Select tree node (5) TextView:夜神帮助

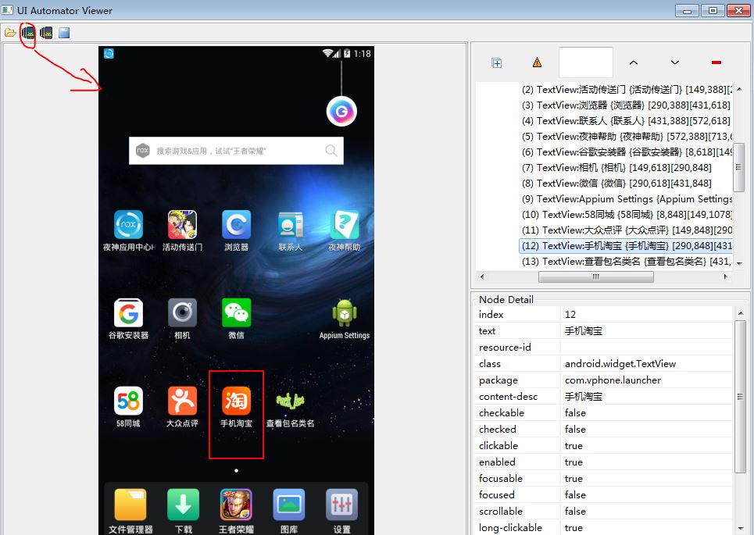point(627,137)
